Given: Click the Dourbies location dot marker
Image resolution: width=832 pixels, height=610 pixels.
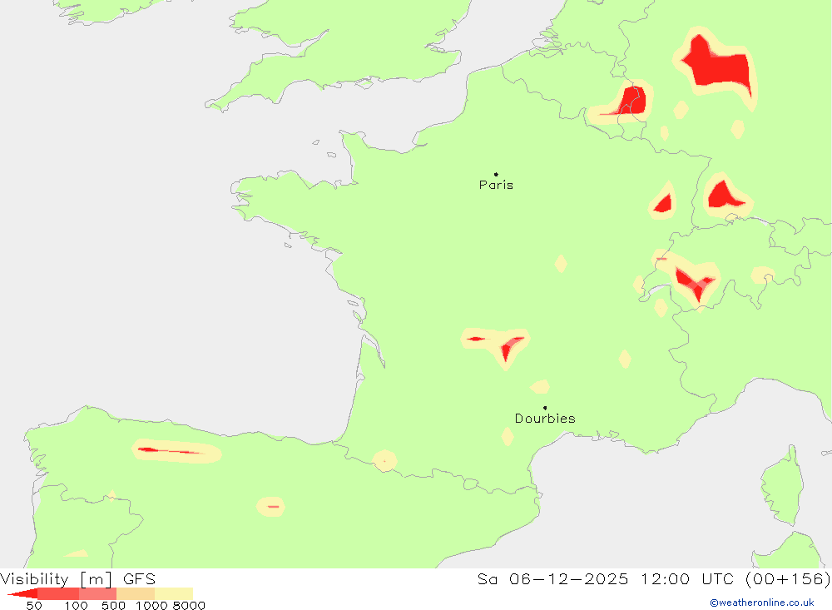Looking at the screenshot, I should coord(545,408).
